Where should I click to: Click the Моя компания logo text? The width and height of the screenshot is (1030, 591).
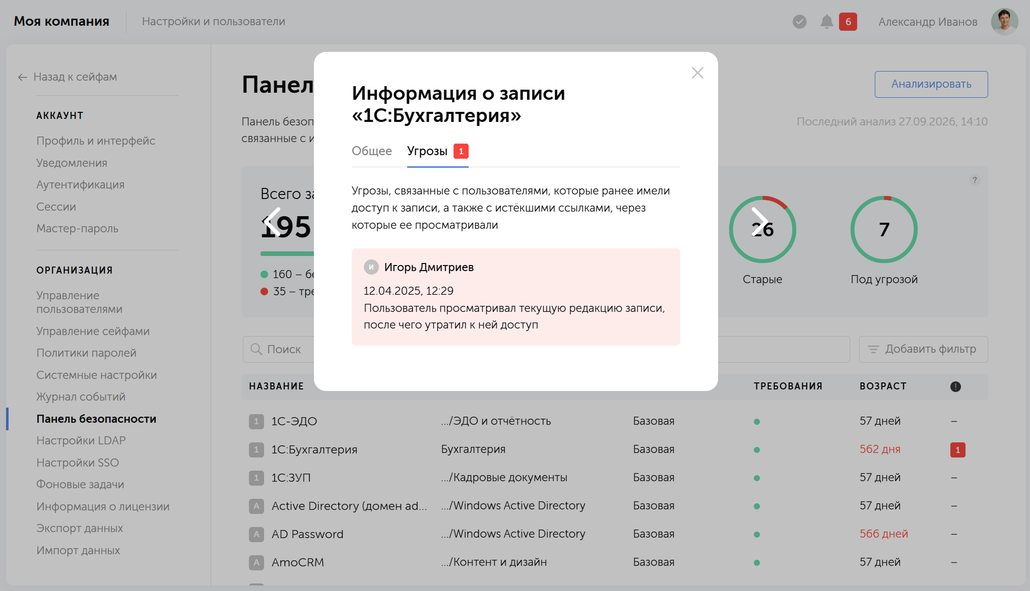[x=61, y=22]
